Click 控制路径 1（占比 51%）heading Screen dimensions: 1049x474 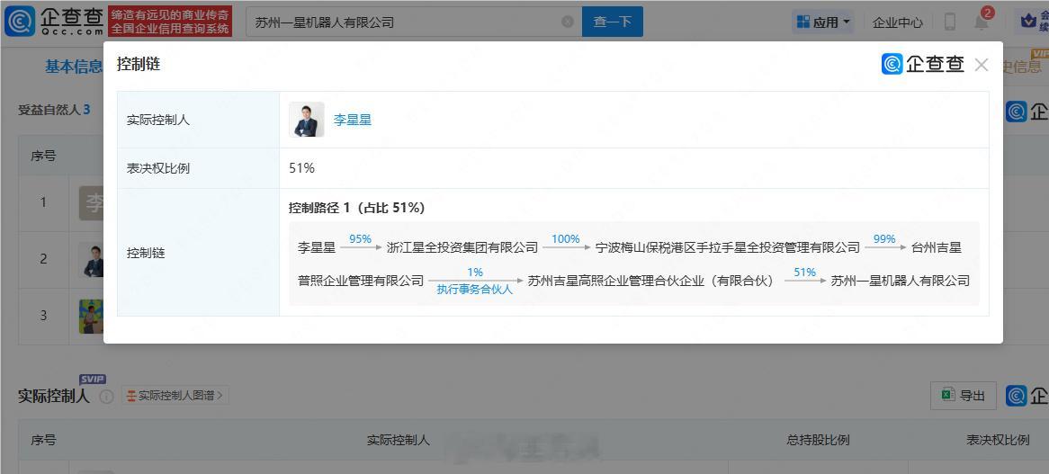click(x=356, y=208)
